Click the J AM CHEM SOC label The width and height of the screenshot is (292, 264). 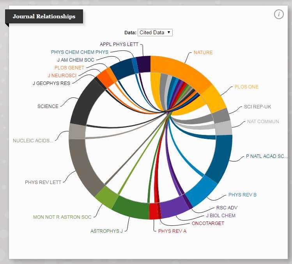click(x=76, y=60)
